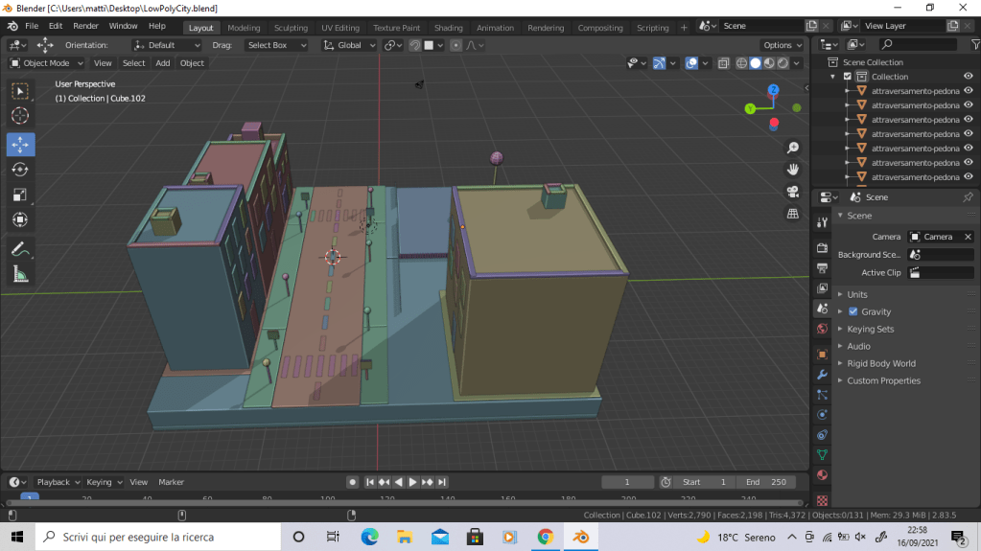The height and width of the screenshot is (551, 981).
Task: Select the Scale tool
Action: 20,195
